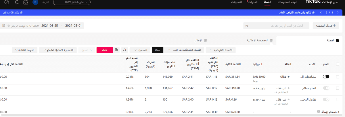Click the SAR 351.54 total cost cell
The width and height of the screenshot is (345, 117).
coord(233,77)
